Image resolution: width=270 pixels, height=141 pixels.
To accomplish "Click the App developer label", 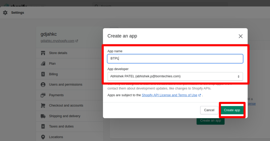I will (x=118, y=69).
